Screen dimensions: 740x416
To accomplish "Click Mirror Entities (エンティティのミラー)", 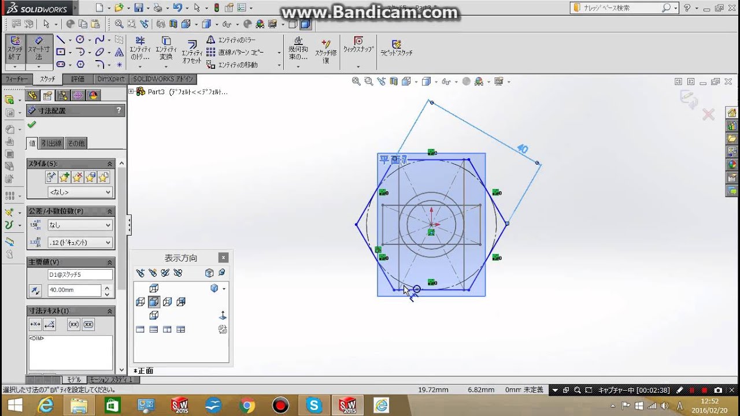I will click(x=231, y=40).
